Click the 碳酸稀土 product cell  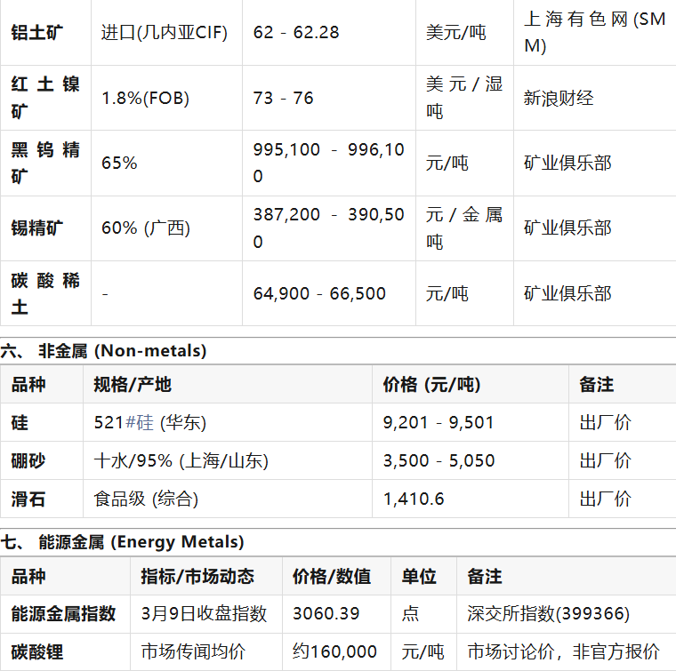click(x=45, y=293)
